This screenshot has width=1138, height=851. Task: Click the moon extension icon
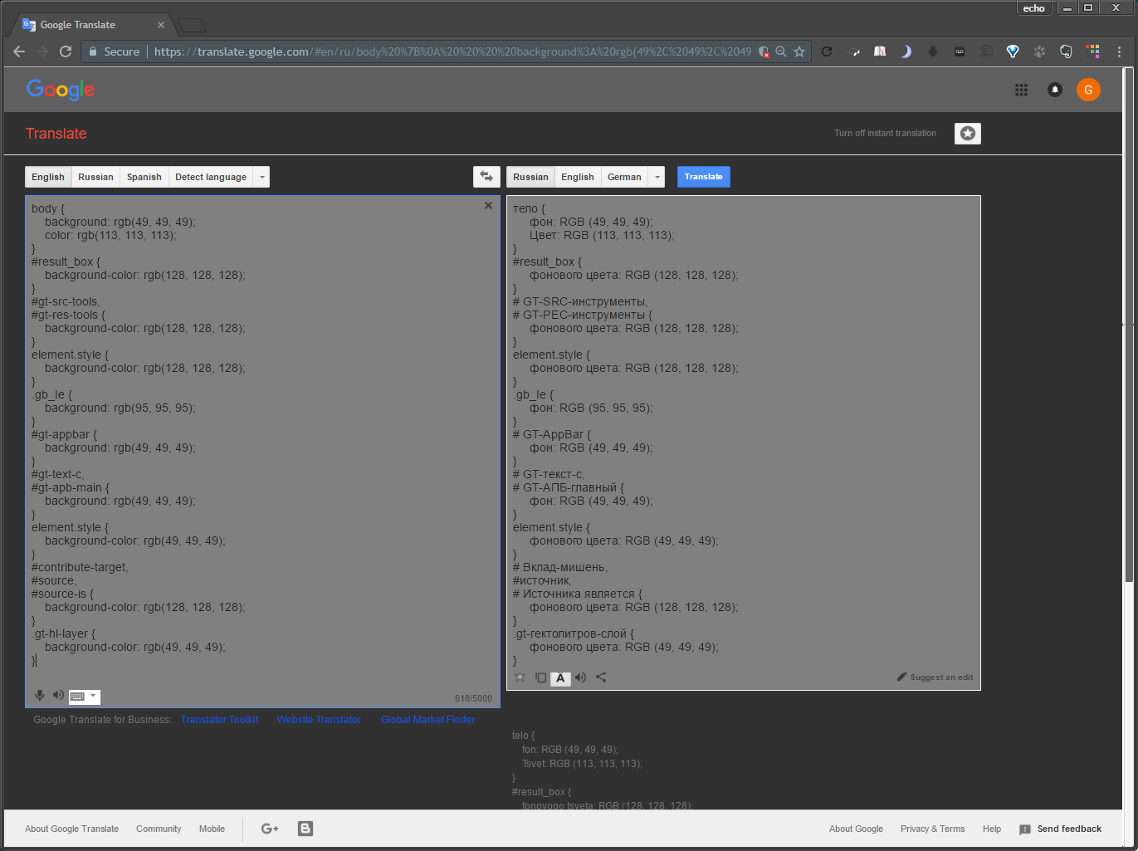click(x=906, y=51)
